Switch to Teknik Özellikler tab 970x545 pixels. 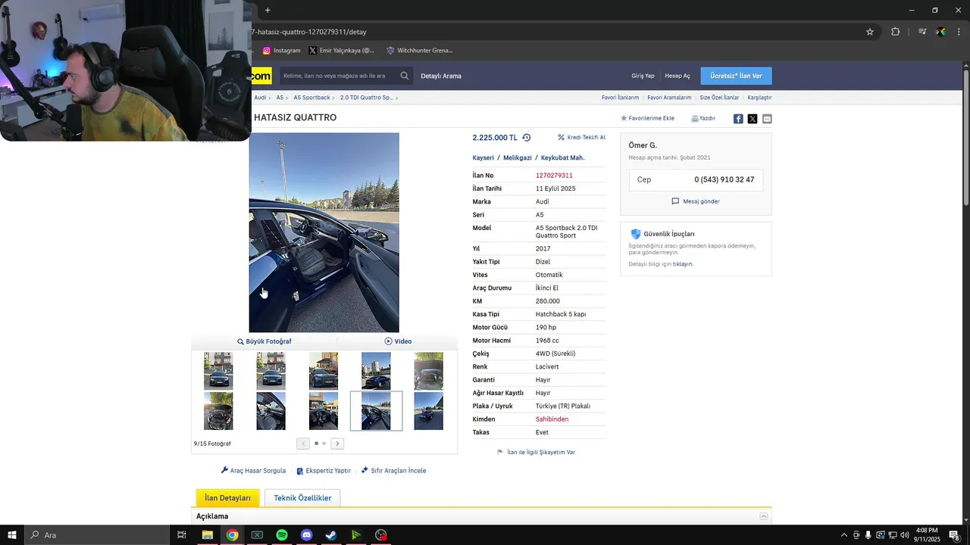click(x=302, y=498)
